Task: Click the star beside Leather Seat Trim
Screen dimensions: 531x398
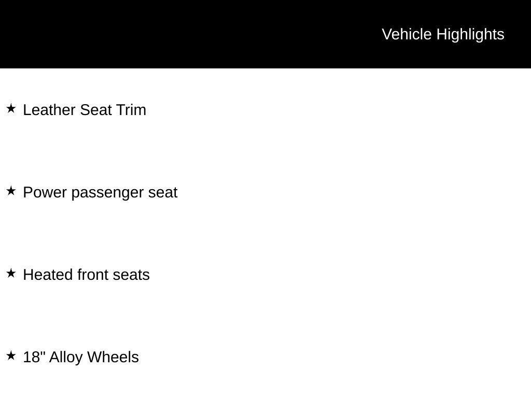Action: (x=11, y=109)
